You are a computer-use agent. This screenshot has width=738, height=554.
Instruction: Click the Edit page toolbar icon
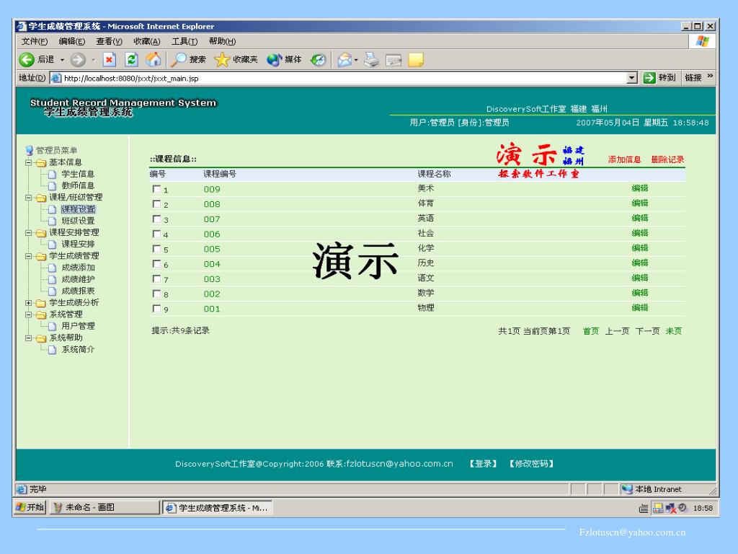pyautogui.click(x=394, y=60)
